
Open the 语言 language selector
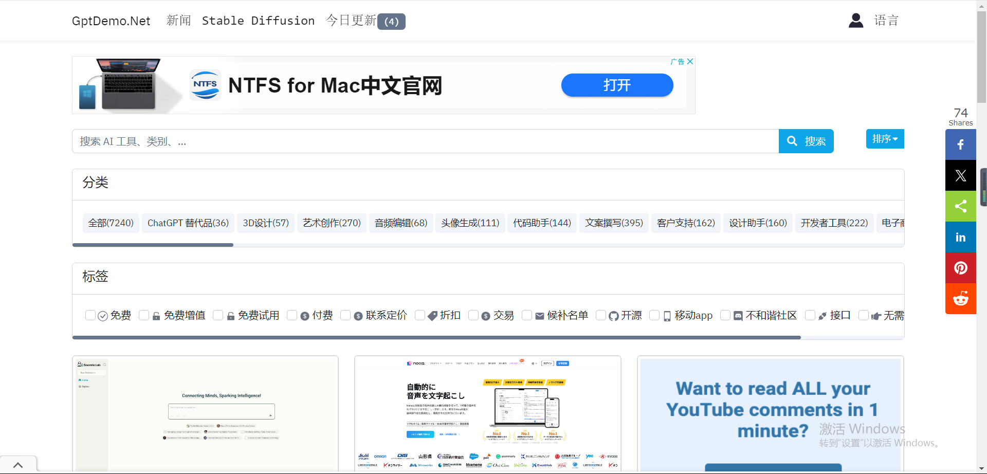point(886,20)
